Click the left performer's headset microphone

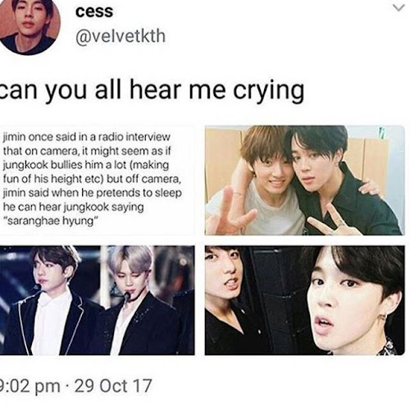[x=36, y=287]
